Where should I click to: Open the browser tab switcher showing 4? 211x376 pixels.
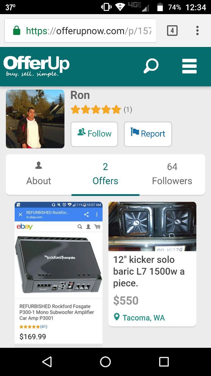[x=172, y=31]
